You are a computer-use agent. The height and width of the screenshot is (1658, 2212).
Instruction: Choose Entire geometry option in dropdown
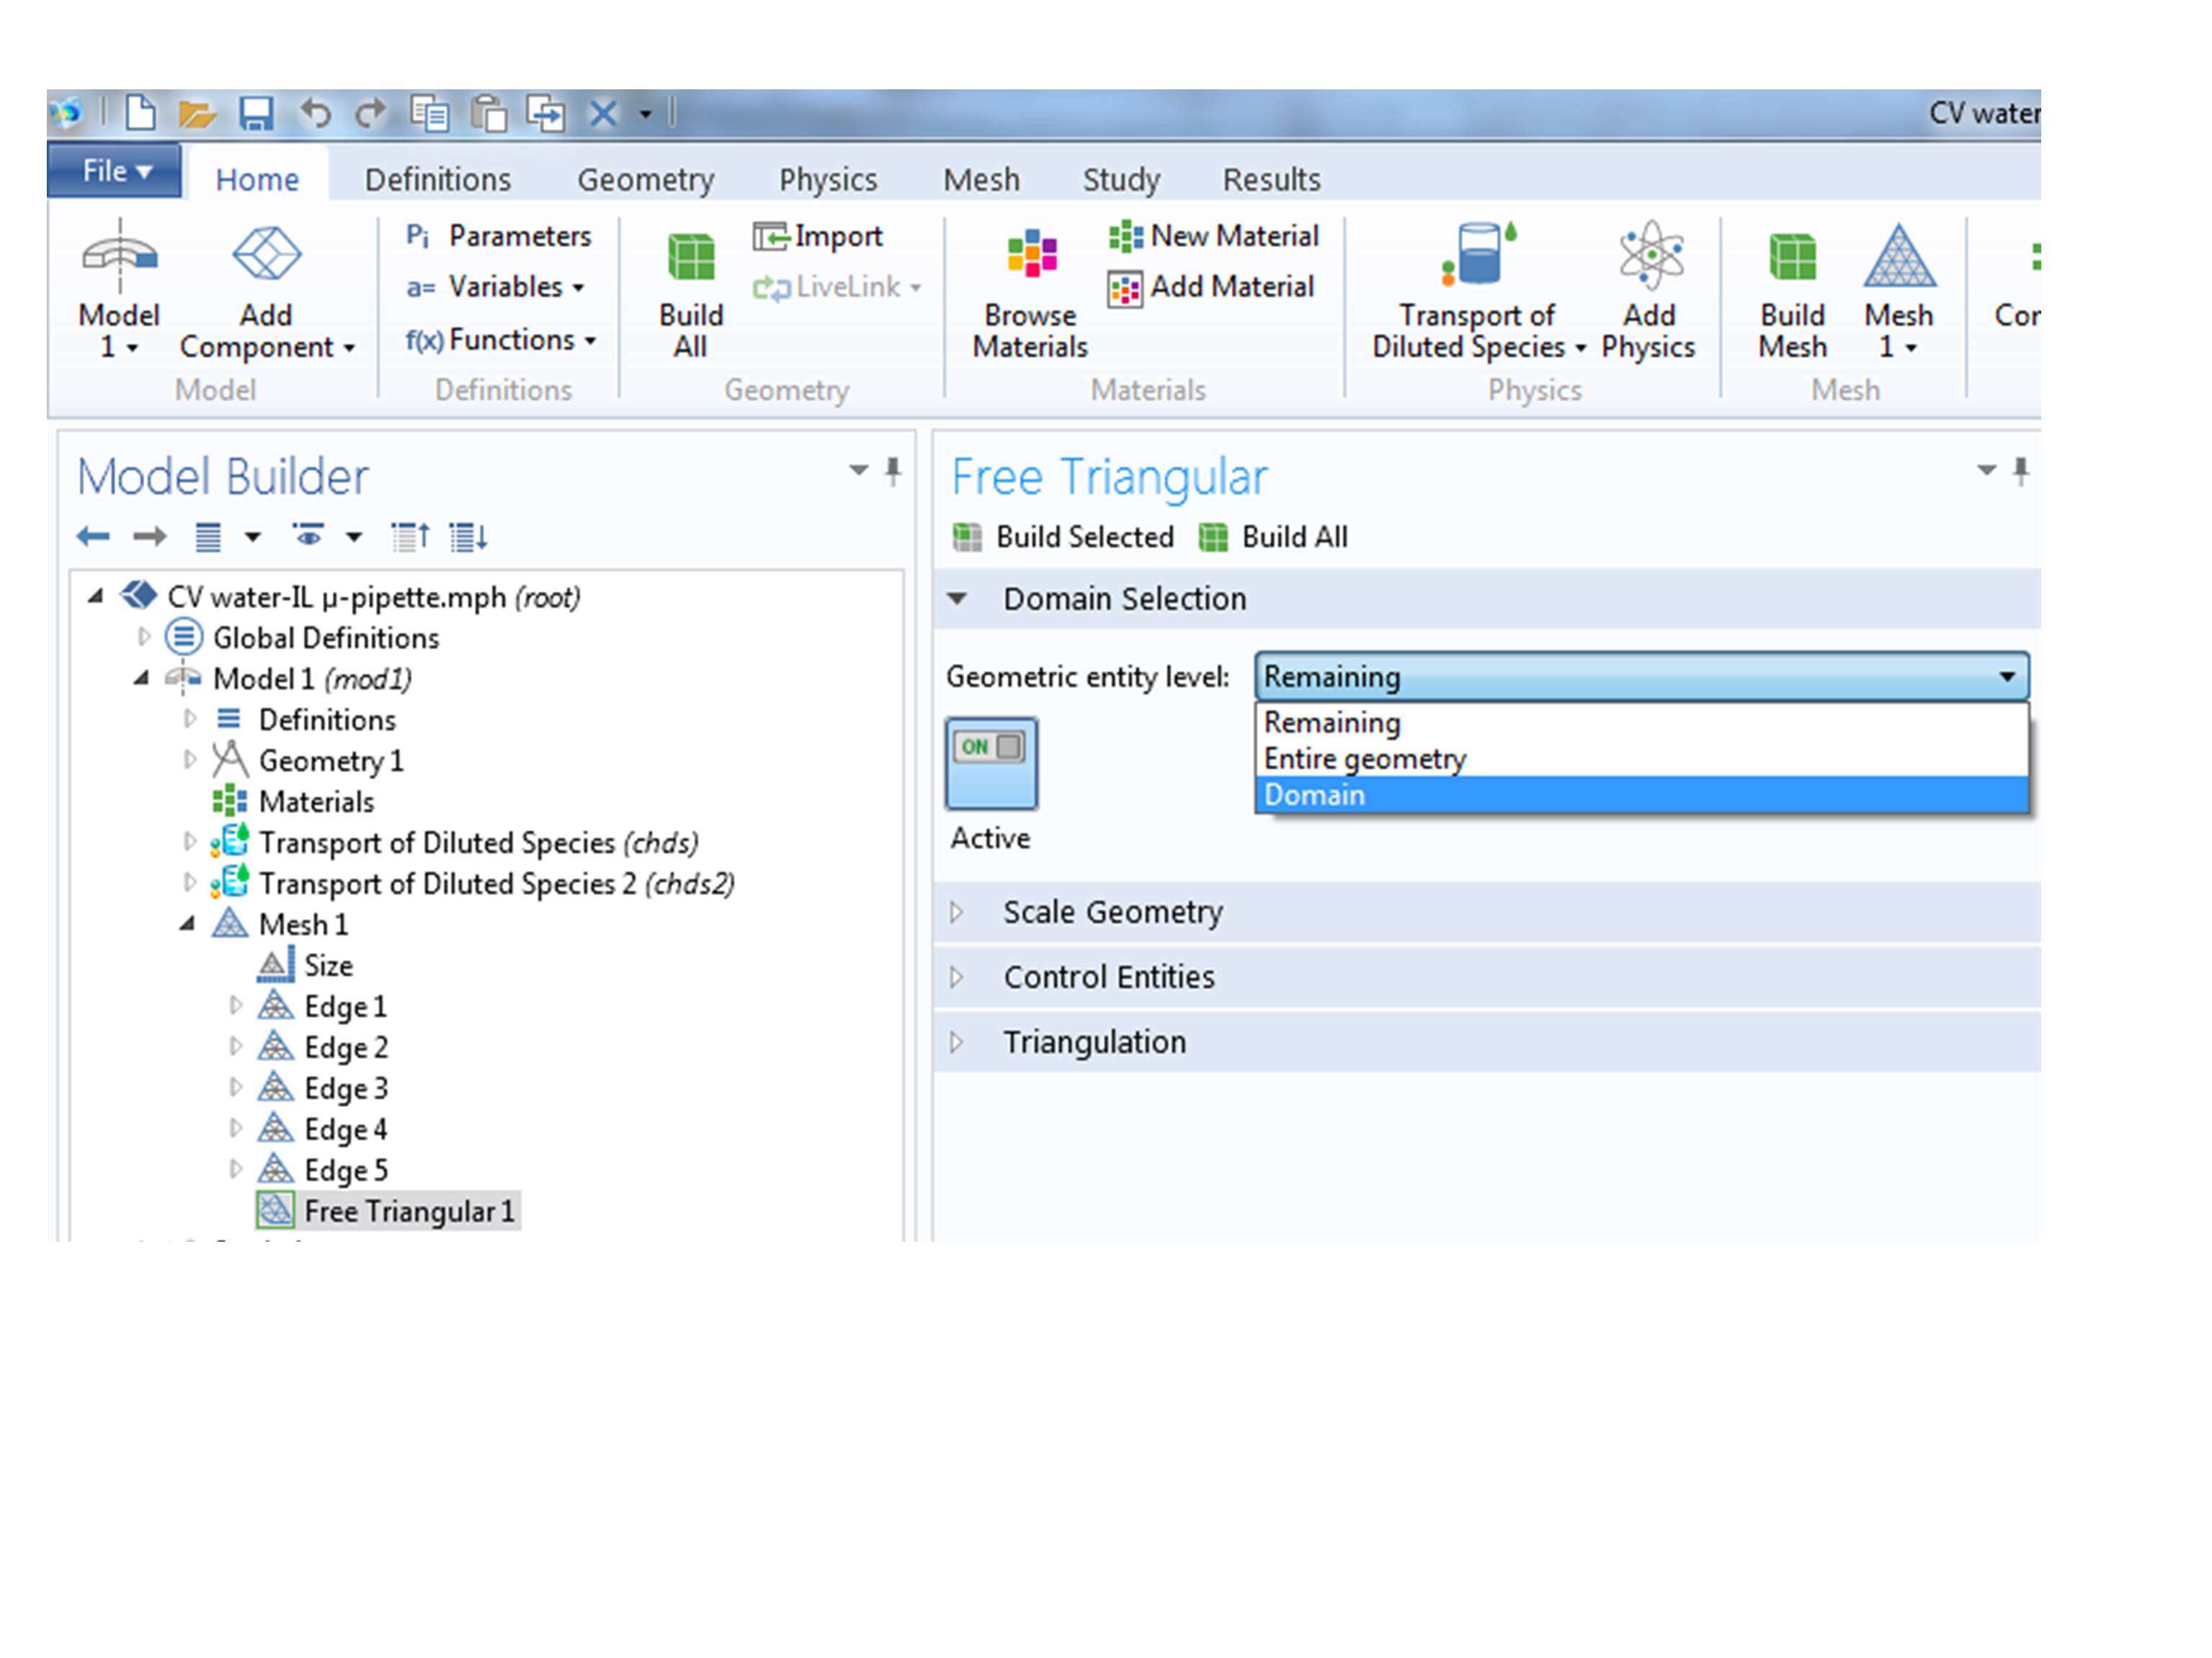point(1364,760)
